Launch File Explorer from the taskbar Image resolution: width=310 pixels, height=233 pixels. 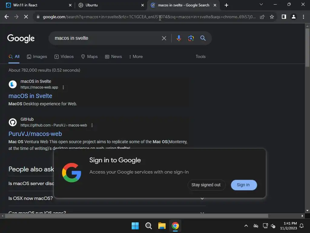[162, 226]
